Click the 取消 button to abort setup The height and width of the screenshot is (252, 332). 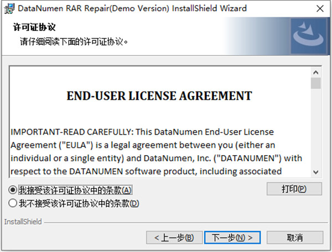point(294,237)
